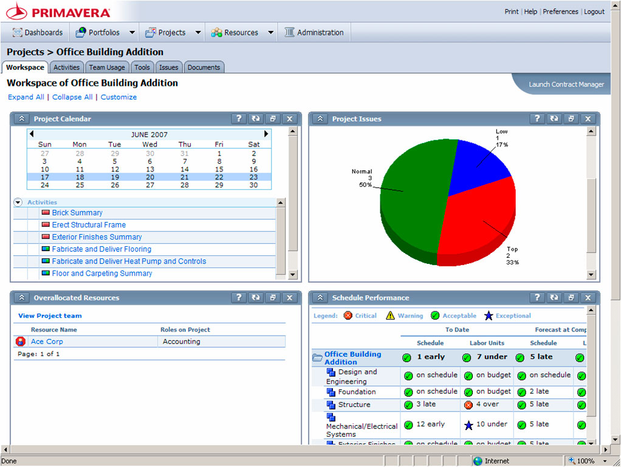Collapse the Project Calendar panel

pyautogui.click(x=22, y=119)
